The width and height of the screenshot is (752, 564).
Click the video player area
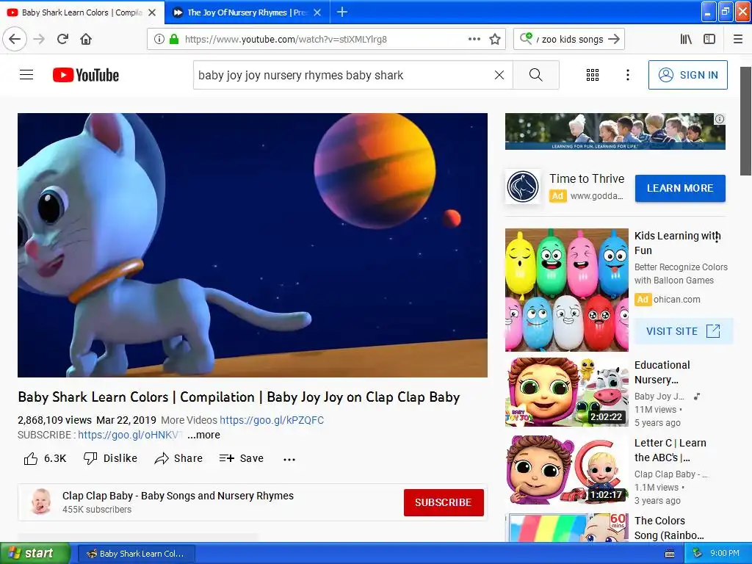253,245
